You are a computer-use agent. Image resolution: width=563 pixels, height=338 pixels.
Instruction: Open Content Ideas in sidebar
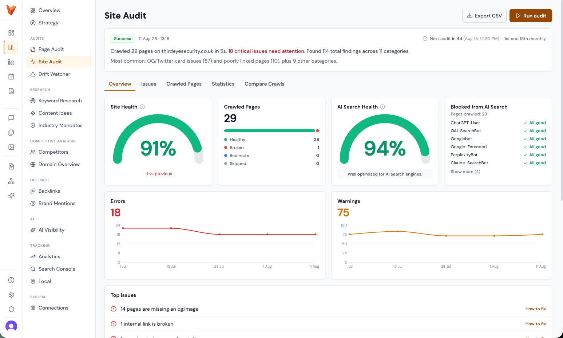coord(59,113)
